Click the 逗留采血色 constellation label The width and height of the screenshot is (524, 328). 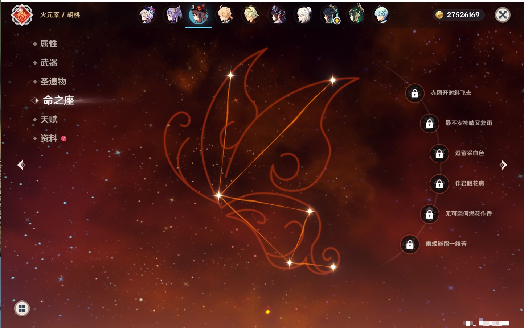[x=470, y=153]
